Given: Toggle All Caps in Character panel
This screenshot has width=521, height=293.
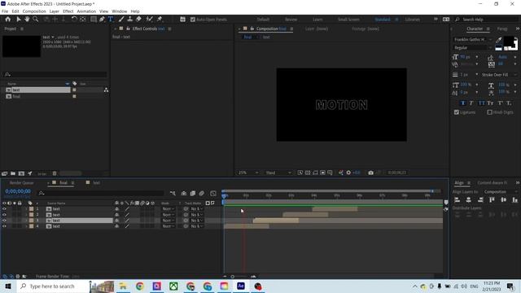Looking at the screenshot, I should [481, 103].
